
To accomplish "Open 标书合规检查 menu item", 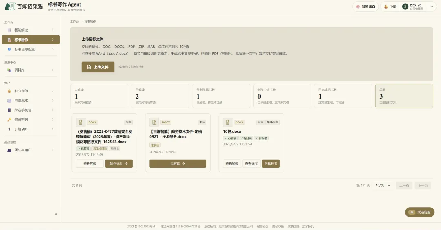I will [31, 49].
